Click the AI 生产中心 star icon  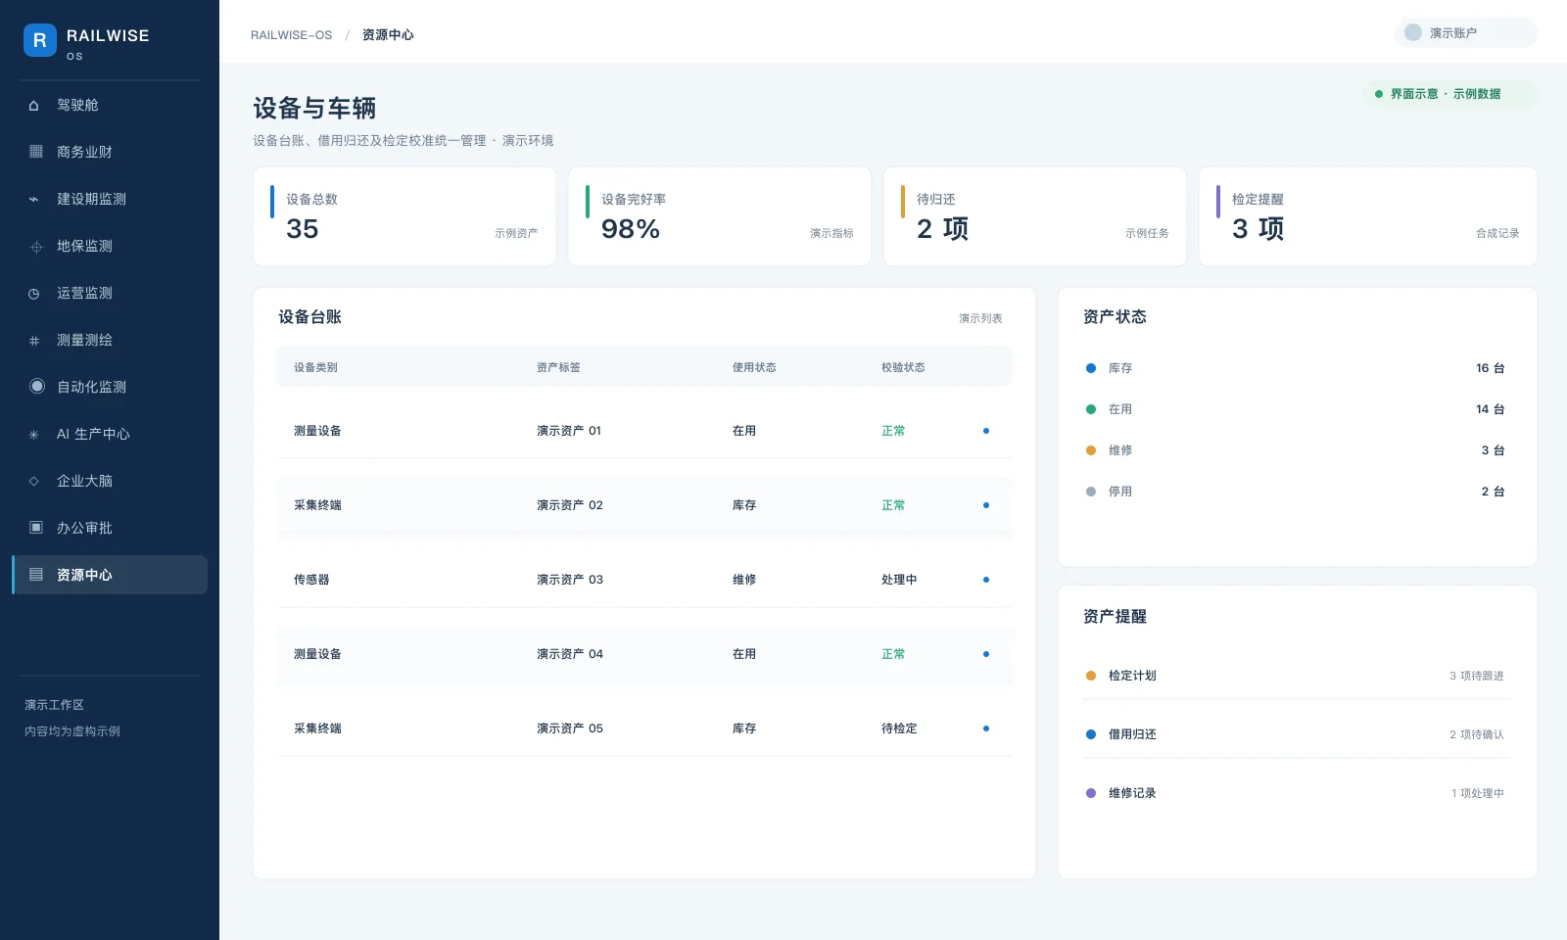[x=34, y=435]
